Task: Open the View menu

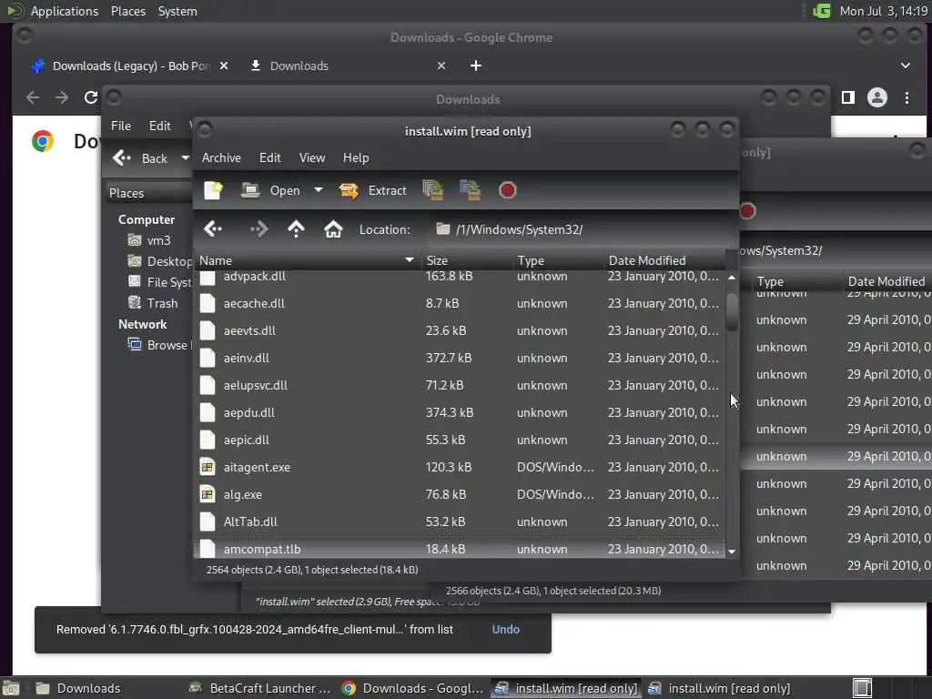Action: 312,157
